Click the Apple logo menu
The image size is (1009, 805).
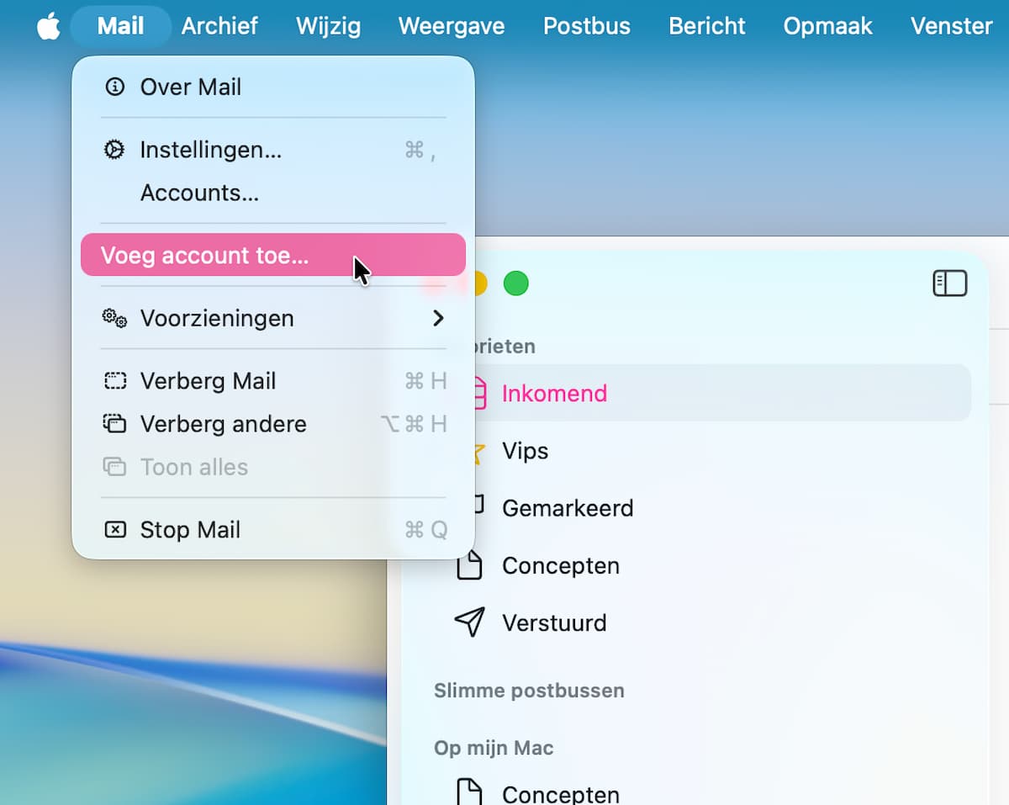49,26
